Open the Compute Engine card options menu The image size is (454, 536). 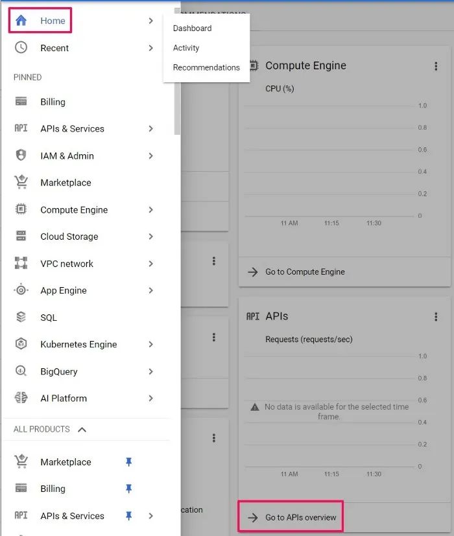coord(436,65)
